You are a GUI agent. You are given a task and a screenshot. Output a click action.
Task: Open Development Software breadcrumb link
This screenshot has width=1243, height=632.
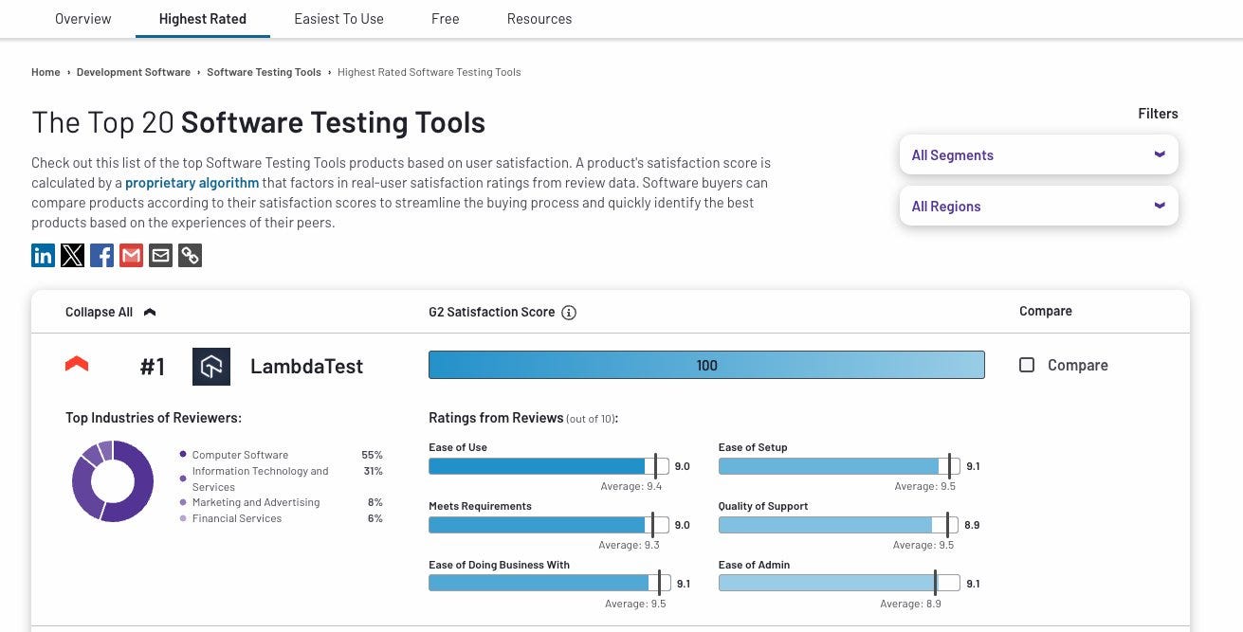point(134,72)
